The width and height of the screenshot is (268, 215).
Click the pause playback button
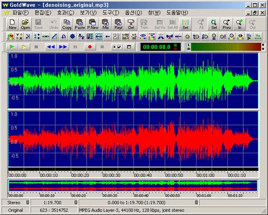point(75,47)
